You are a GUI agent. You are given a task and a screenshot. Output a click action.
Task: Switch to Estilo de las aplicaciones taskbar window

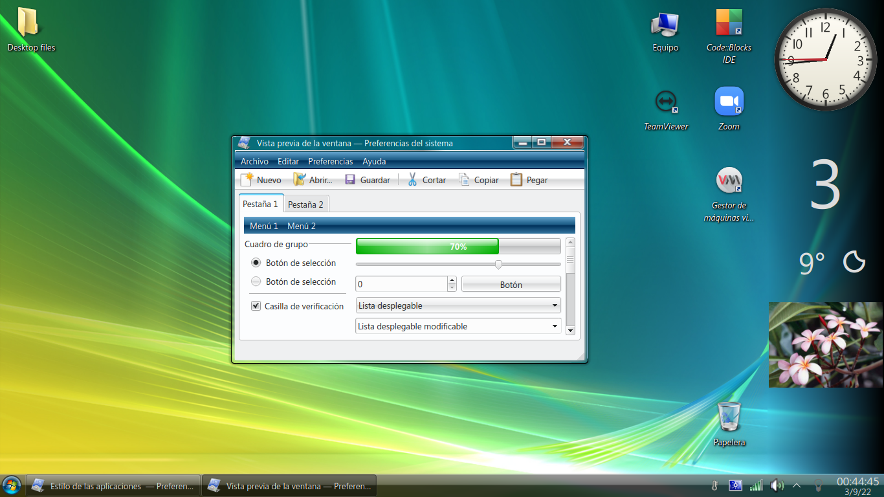click(x=113, y=485)
